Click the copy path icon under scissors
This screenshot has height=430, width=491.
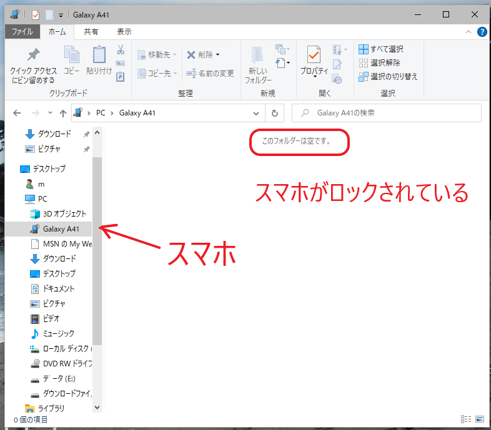click(x=121, y=64)
